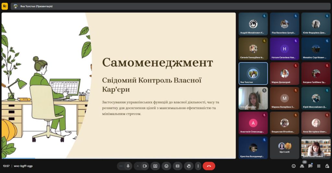
Task: Open the "Ще 5 осіб" tile
Action: click(x=285, y=147)
